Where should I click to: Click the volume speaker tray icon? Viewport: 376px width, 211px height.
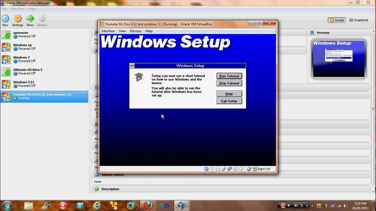pos(345,206)
